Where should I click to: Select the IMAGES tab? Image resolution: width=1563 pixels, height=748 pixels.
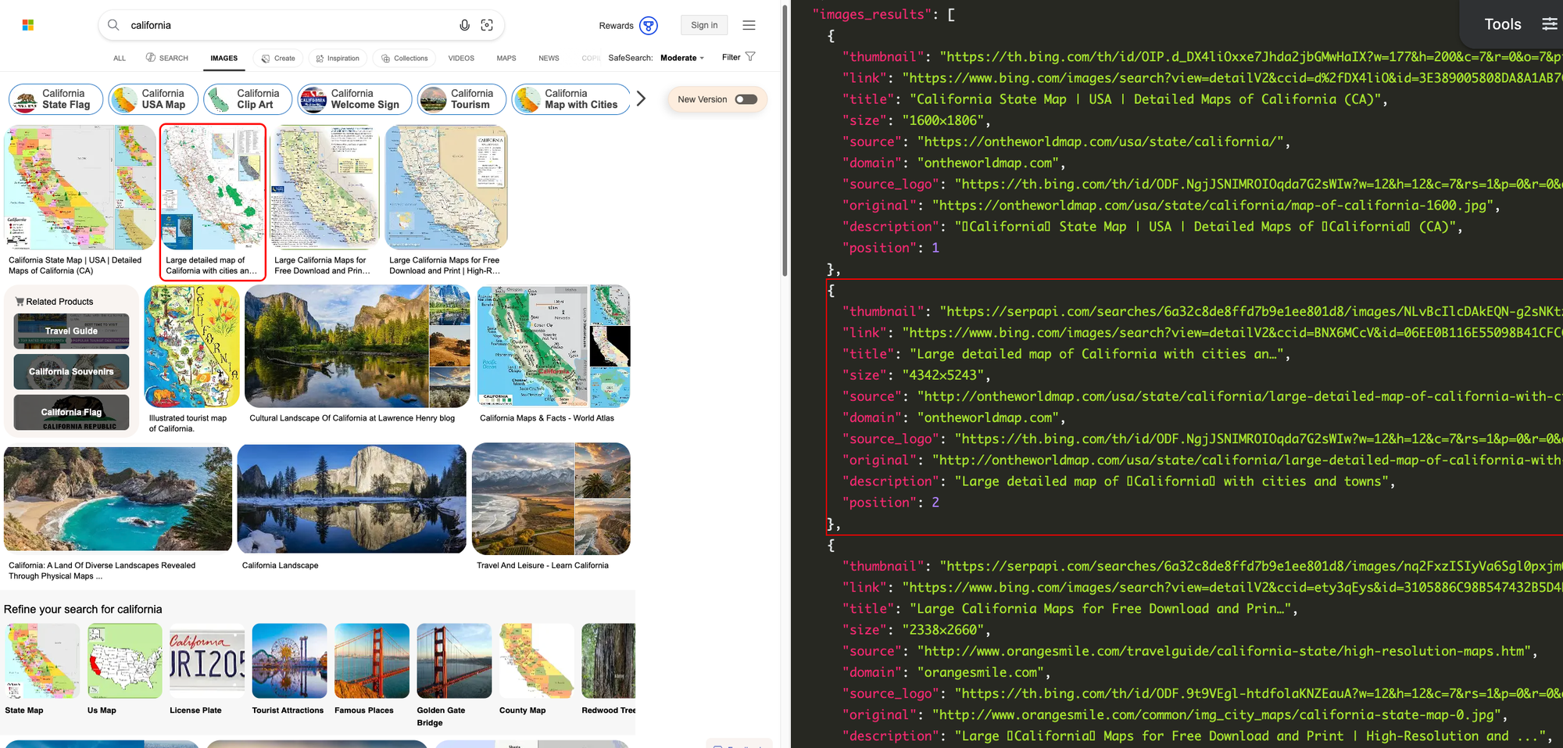pos(224,58)
